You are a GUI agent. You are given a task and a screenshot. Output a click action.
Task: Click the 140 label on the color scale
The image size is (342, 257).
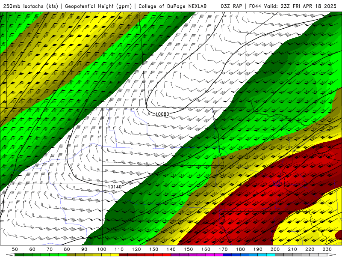click(x=171, y=249)
